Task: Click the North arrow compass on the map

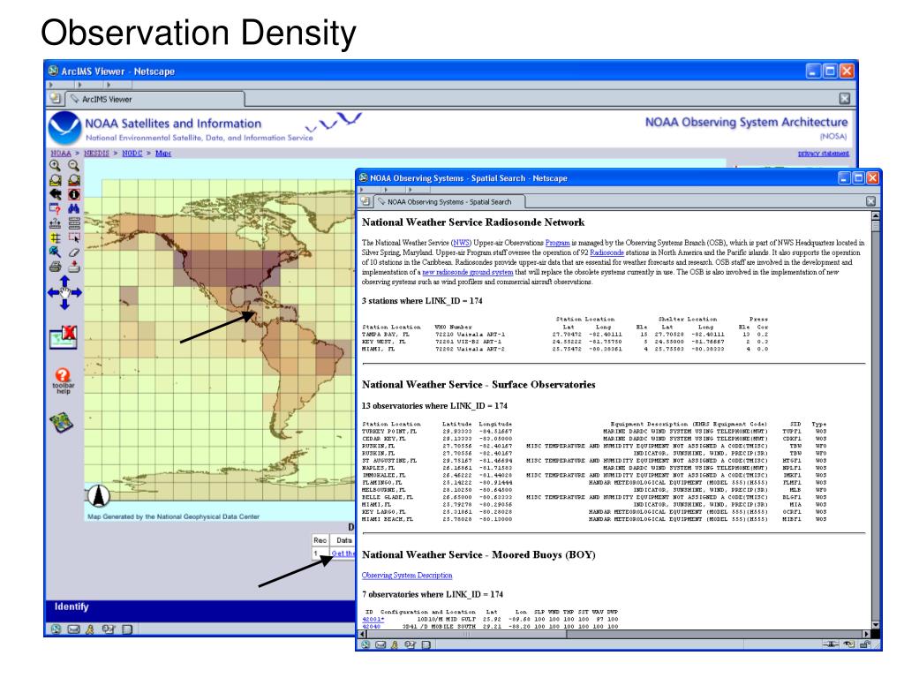Action: (x=98, y=496)
